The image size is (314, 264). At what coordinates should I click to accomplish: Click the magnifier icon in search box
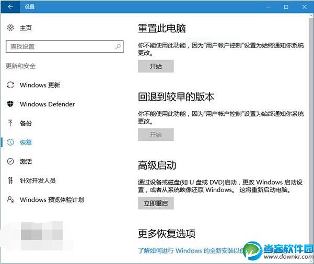pyautogui.click(x=118, y=46)
